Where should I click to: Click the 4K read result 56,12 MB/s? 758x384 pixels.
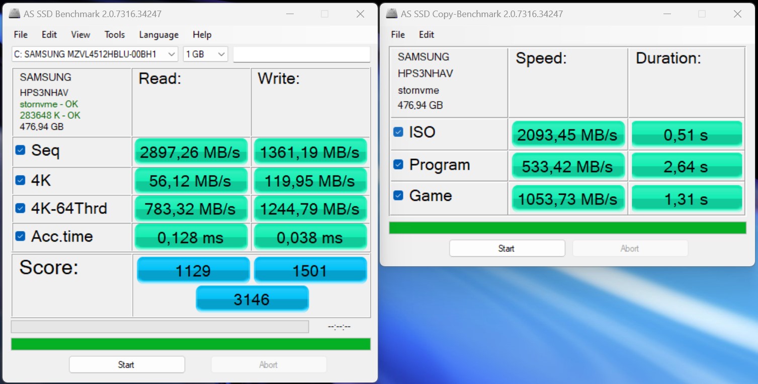[191, 181]
